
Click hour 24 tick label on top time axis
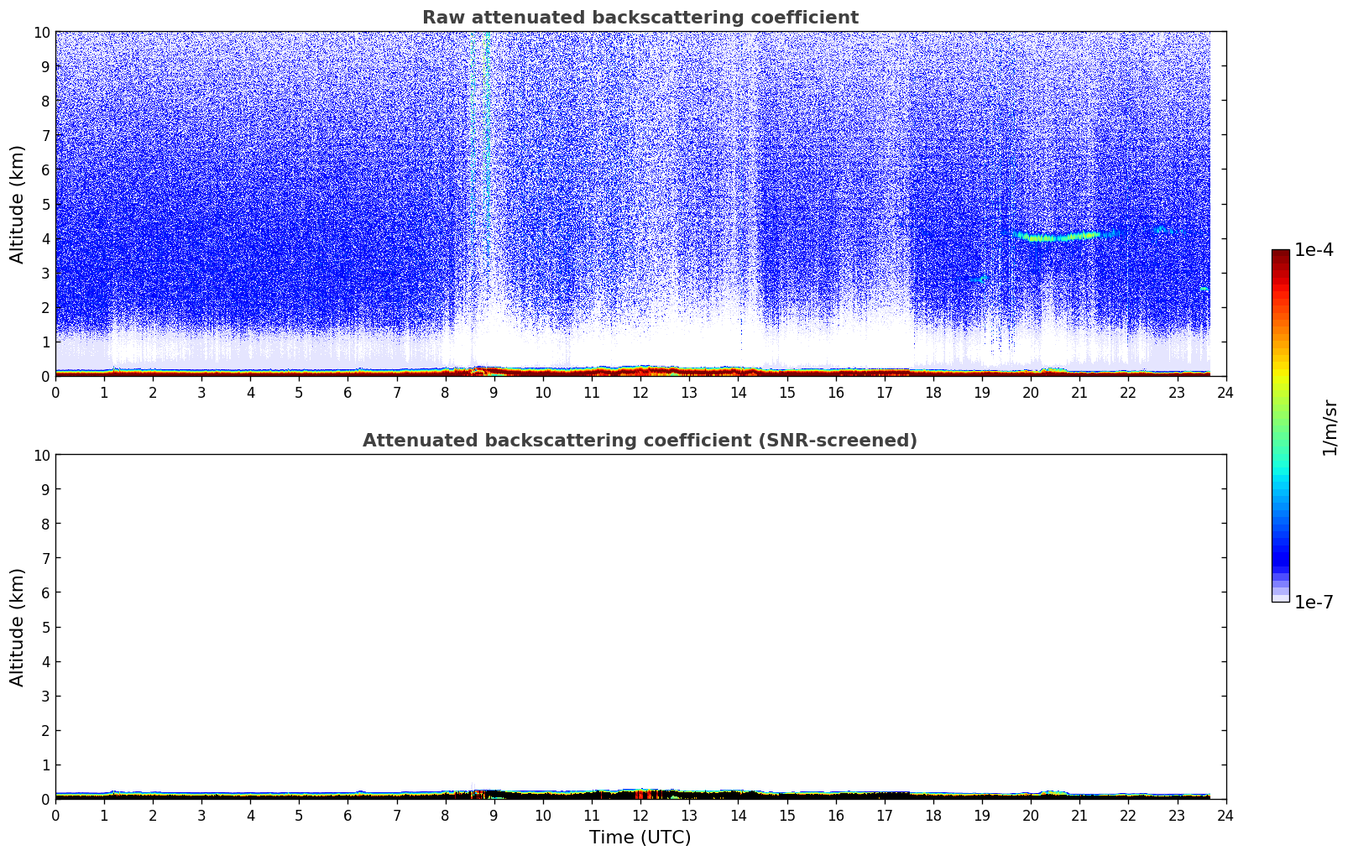tap(1225, 393)
